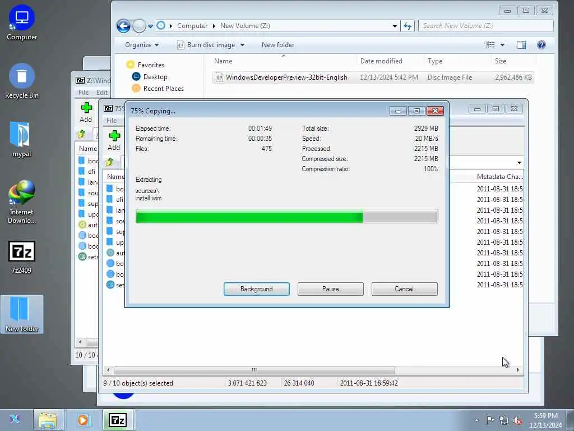Screen dimensions: 574x431
Task: Sort Explorer by Size column
Action: (513, 61)
